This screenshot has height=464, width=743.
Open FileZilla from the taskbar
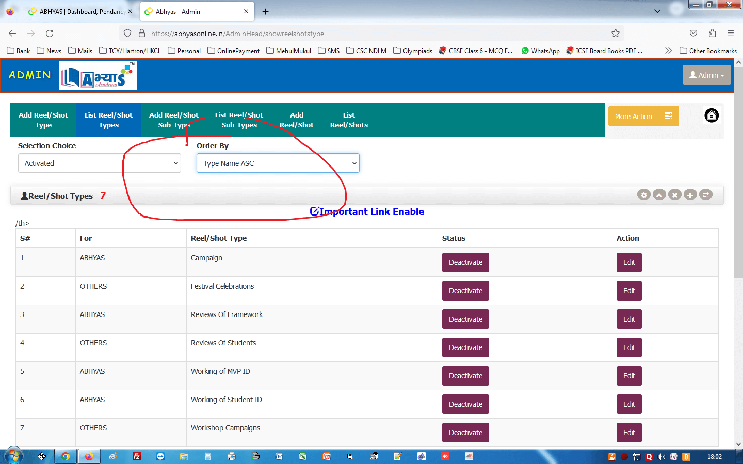pyautogui.click(x=137, y=456)
